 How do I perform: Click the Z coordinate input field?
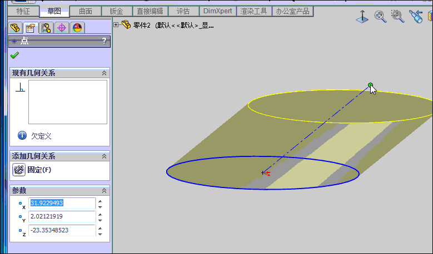point(62,230)
